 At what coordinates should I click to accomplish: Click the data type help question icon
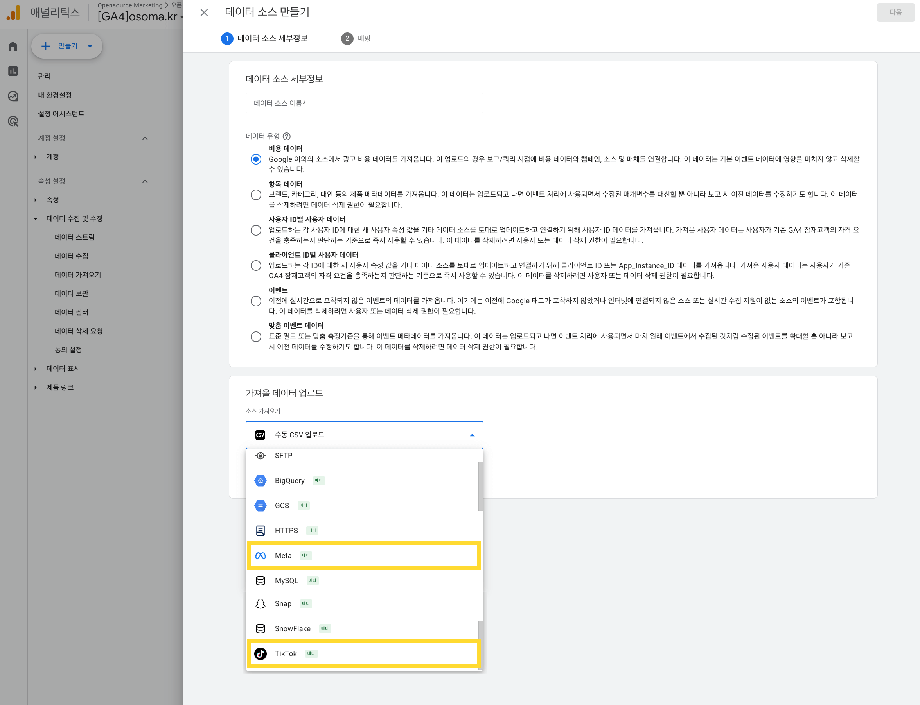coord(286,136)
